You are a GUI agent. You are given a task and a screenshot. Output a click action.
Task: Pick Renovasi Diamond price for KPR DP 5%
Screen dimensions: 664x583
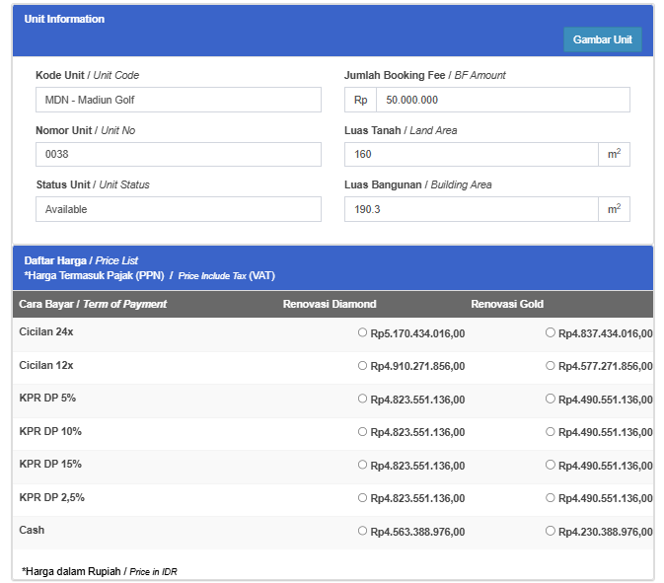point(362,399)
